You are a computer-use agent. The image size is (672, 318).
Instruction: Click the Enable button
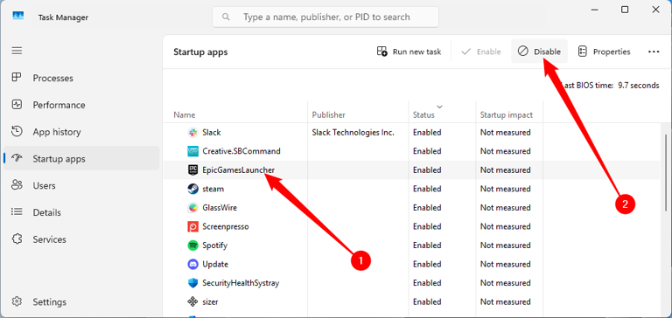[x=481, y=52]
